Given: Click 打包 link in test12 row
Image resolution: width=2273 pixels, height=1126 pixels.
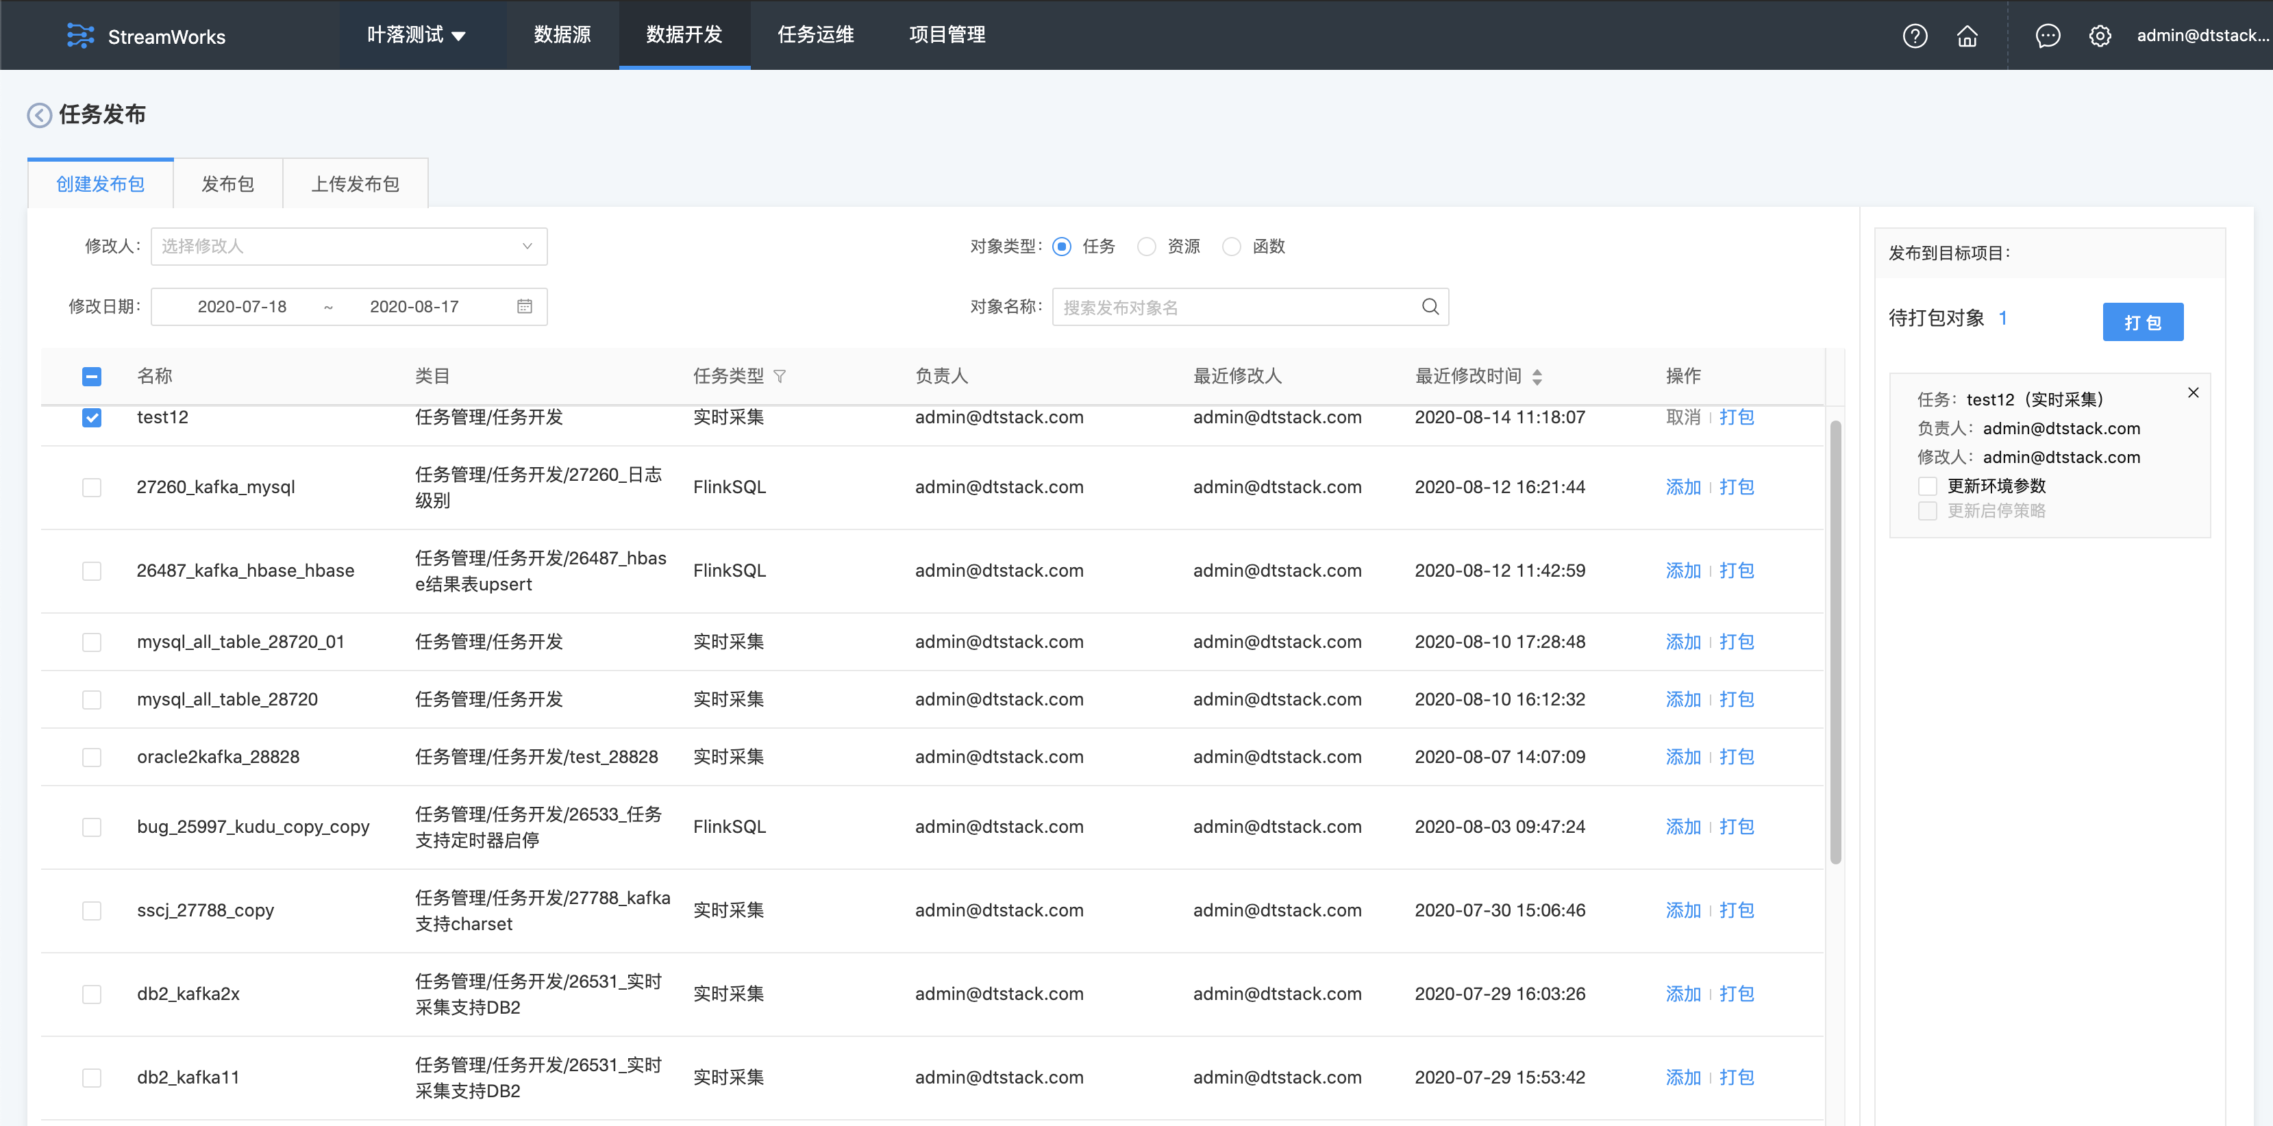Looking at the screenshot, I should 1737,417.
